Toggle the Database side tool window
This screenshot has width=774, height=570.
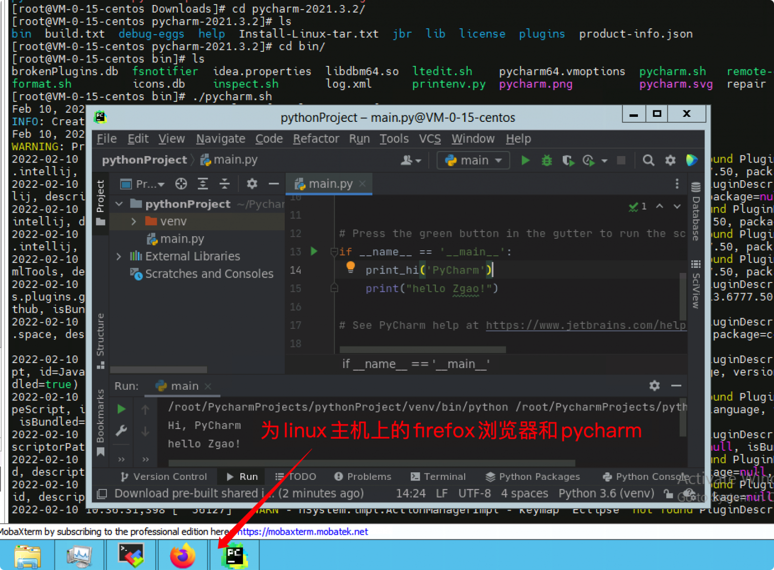[696, 211]
